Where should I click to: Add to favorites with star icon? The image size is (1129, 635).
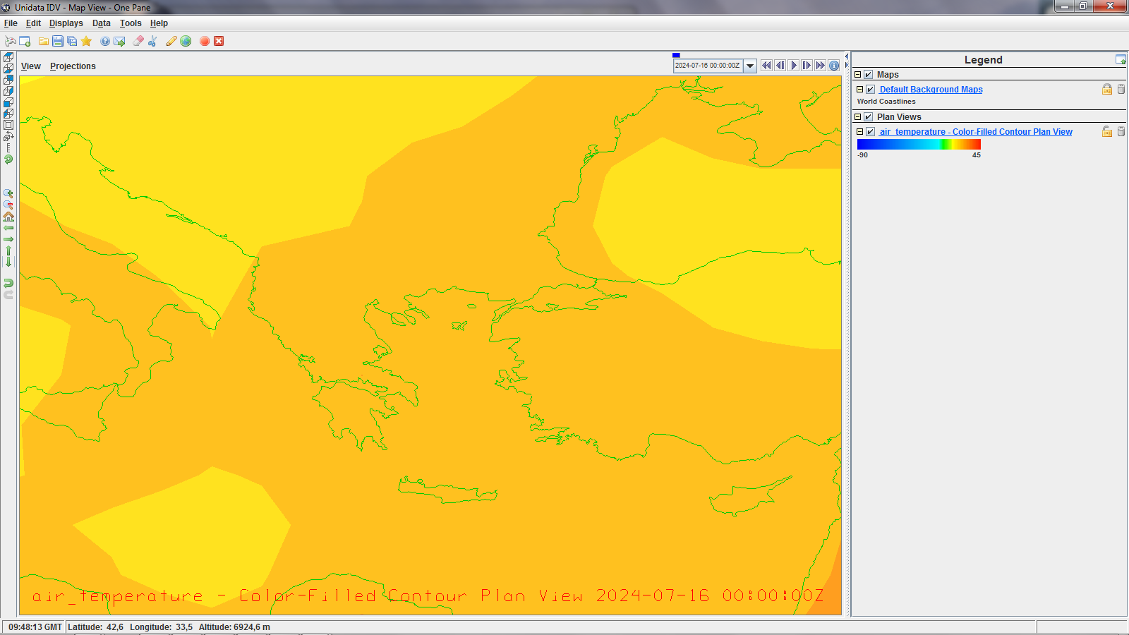click(x=86, y=41)
